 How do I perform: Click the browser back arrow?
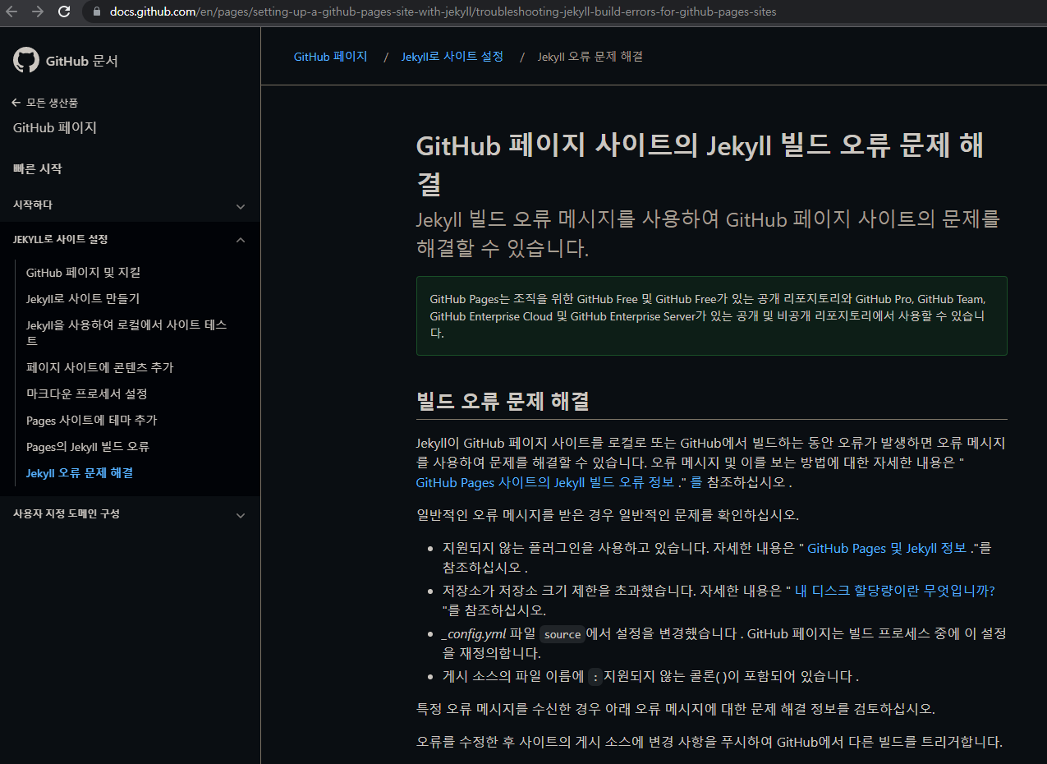11,12
